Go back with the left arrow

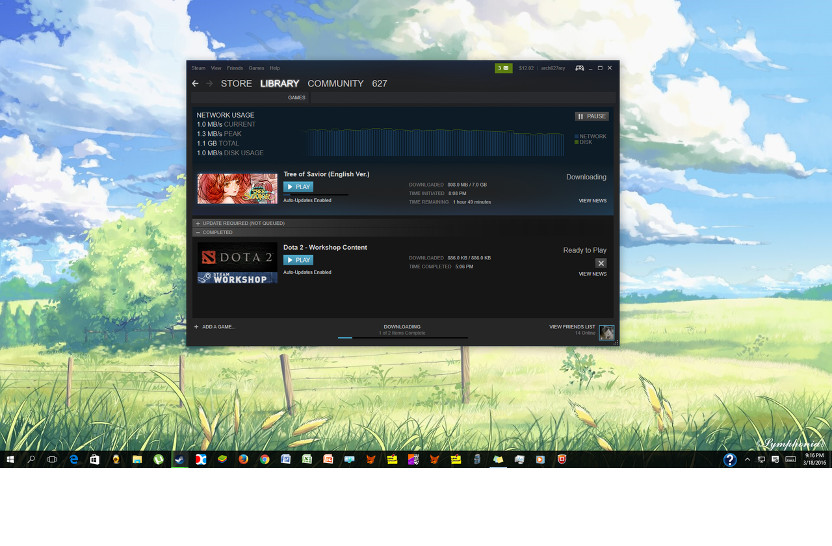click(195, 84)
